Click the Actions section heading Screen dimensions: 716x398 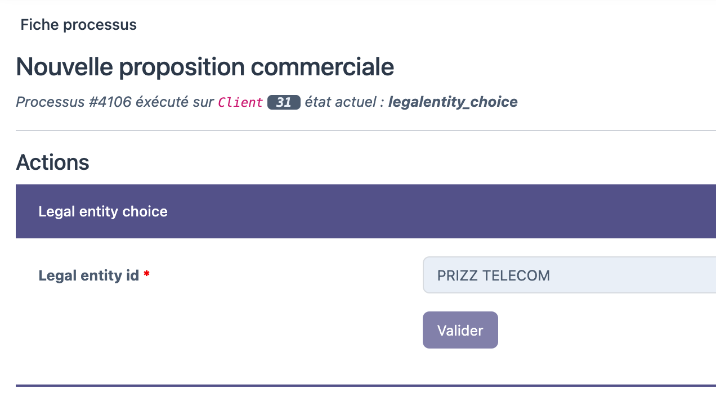click(52, 162)
